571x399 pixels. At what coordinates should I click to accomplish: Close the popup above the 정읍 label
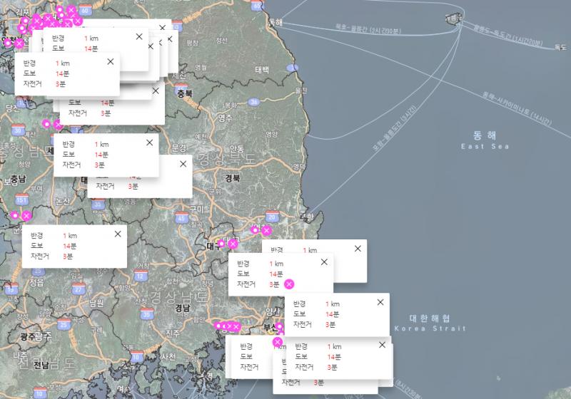click(118, 234)
